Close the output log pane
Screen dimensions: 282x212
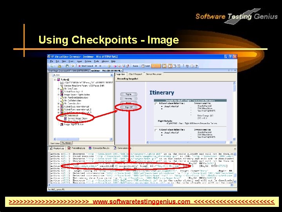point(235,149)
